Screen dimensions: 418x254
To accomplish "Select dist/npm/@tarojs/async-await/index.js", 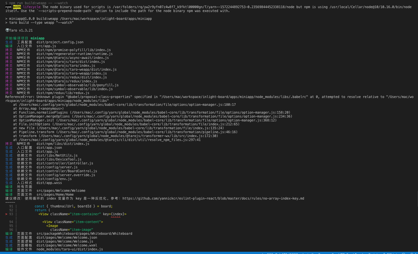I will coord(73,58).
